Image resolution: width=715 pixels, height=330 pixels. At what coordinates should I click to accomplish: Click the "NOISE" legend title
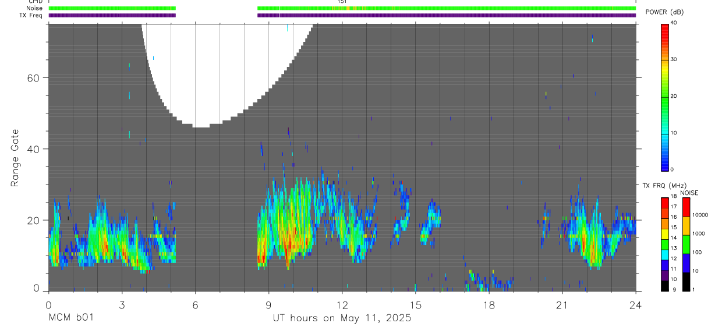point(689,193)
